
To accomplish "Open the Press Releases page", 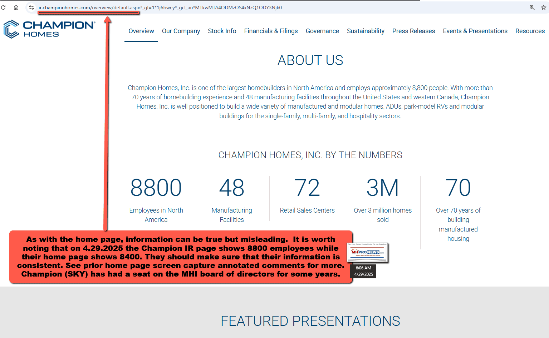I will (x=414, y=31).
